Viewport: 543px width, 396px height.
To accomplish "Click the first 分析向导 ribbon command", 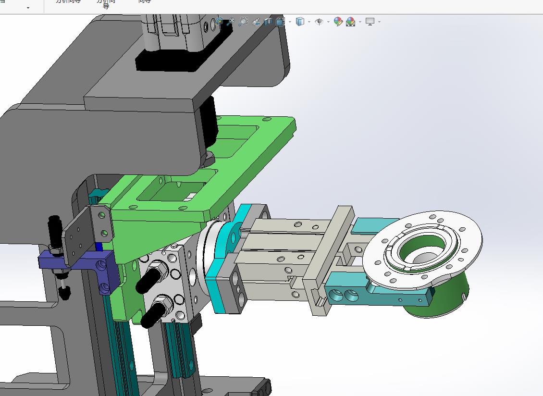I will pyautogui.click(x=68, y=1).
